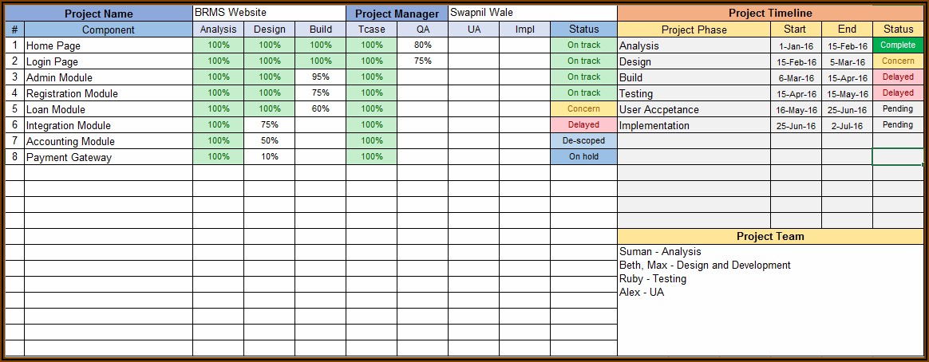Select the Ruby - Testing team entry
929x362 pixels.
tap(653, 279)
